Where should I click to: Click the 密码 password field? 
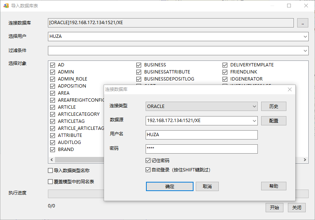[x=201, y=149]
